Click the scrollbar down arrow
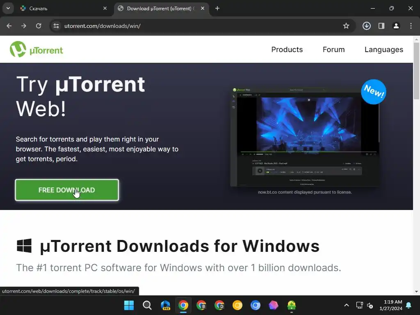Image resolution: width=420 pixels, height=315 pixels. [x=416, y=292]
